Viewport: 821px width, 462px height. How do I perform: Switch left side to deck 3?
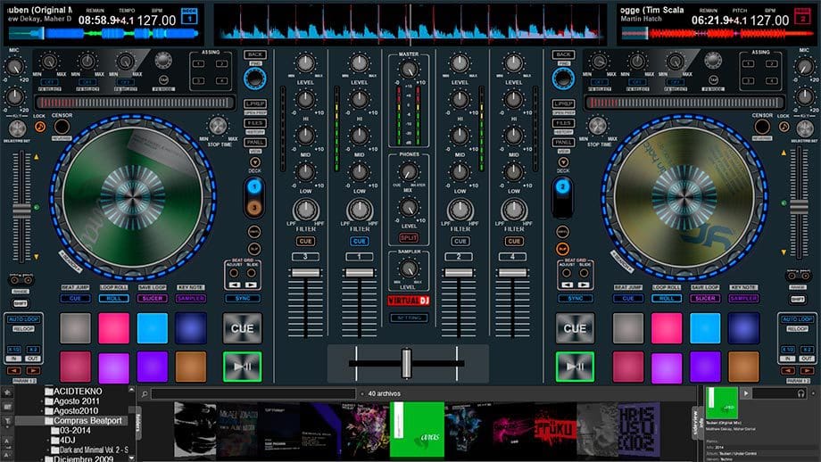[254, 207]
